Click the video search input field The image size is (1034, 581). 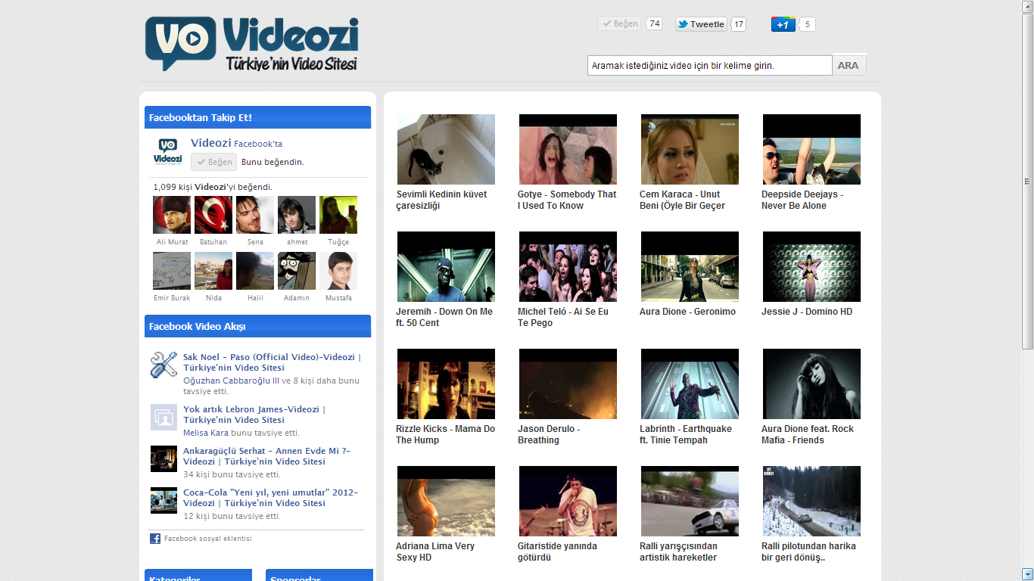point(709,66)
